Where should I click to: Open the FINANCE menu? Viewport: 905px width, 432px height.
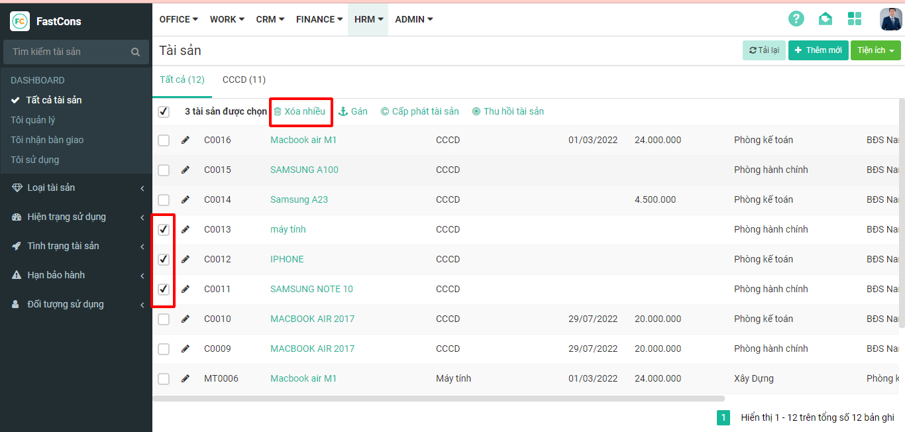(319, 19)
